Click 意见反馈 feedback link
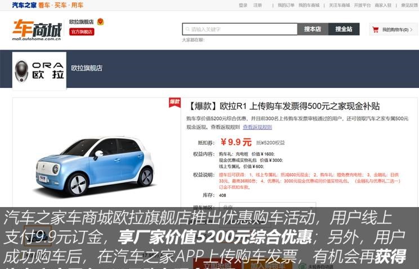This screenshot has height=269, width=419. (x=409, y=5)
